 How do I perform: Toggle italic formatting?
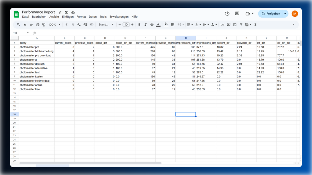[x=146, y=24]
